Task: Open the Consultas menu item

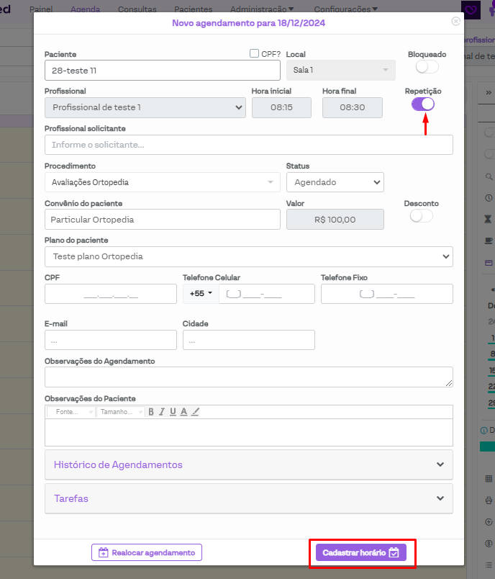Action: coord(137,9)
